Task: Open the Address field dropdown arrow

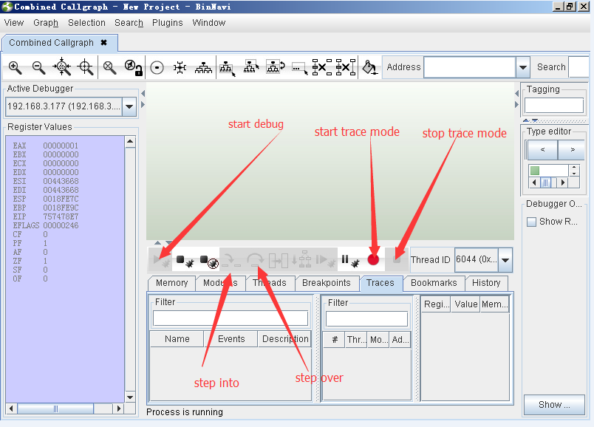Action: [523, 67]
